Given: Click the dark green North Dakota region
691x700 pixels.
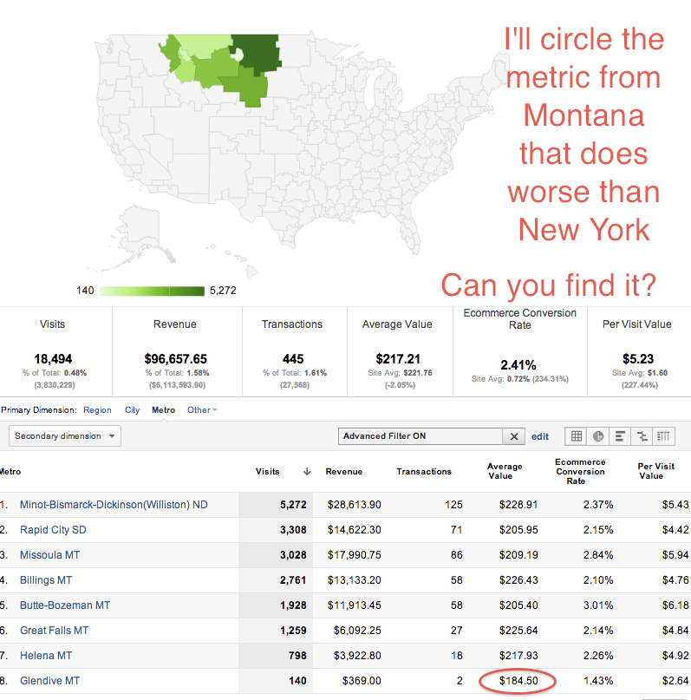Looking at the screenshot, I should pos(257,51).
